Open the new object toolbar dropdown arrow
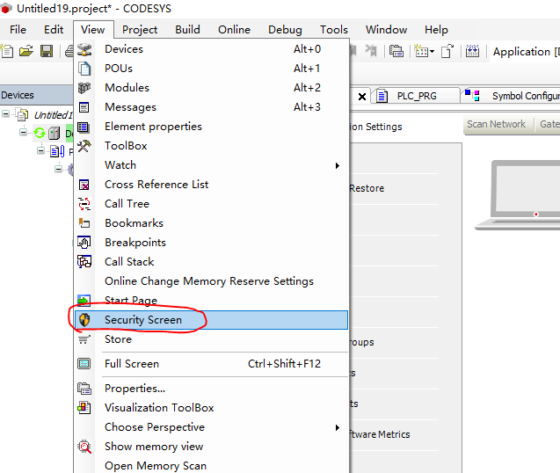This screenshot has height=473, width=560. [433, 52]
